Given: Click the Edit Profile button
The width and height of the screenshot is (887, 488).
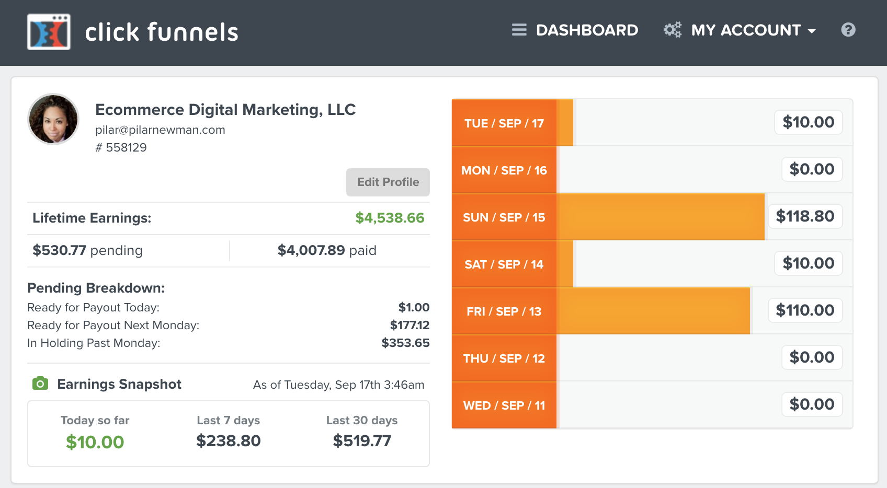Looking at the screenshot, I should 388,182.
